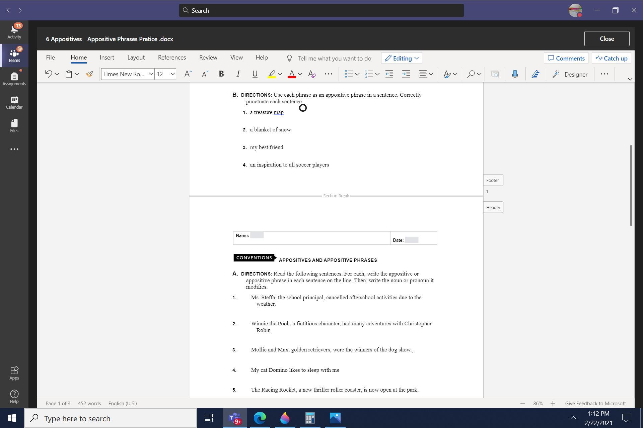Open the Assignments sidebar icon
This screenshot has width=643, height=428.
pyautogui.click(x=14, y=79)
